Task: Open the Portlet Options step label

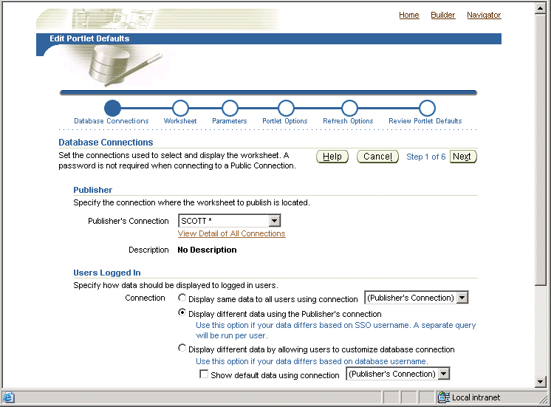Action: (285, 121)
